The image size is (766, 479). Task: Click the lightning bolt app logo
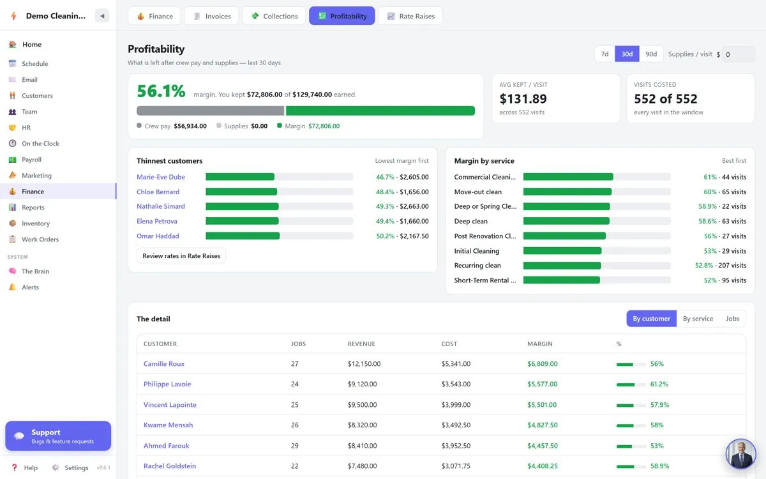[14, 16]
